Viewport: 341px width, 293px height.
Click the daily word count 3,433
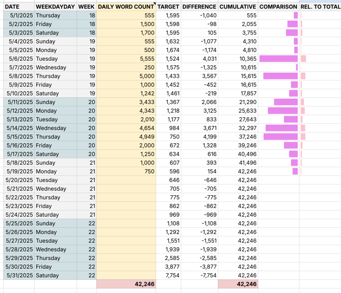(x=126, y=102)
